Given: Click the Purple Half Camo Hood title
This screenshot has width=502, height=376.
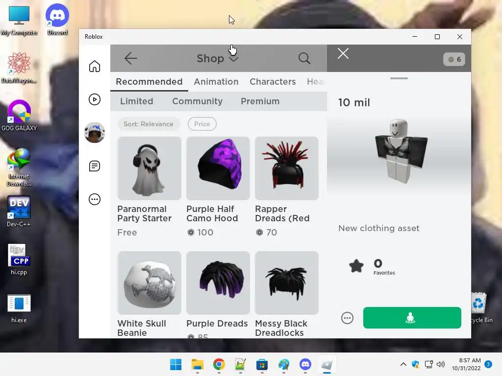Looking at the screenshot, I should click(212, 213).
